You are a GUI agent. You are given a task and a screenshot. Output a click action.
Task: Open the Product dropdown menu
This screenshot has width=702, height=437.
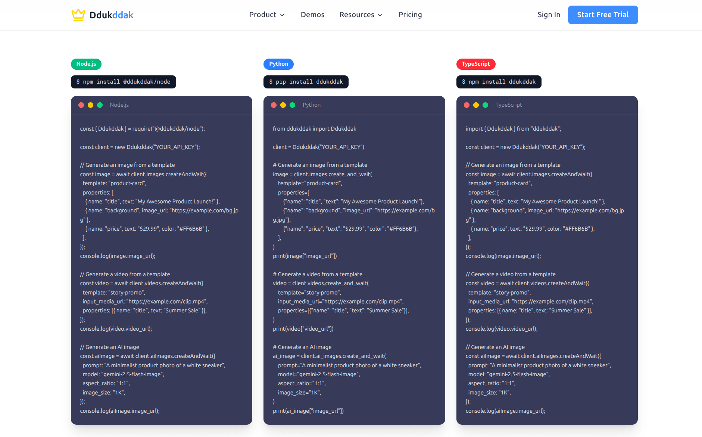(267, 15)
